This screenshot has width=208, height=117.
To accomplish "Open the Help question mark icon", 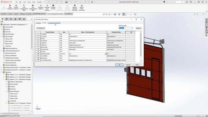I will point(191,2).
